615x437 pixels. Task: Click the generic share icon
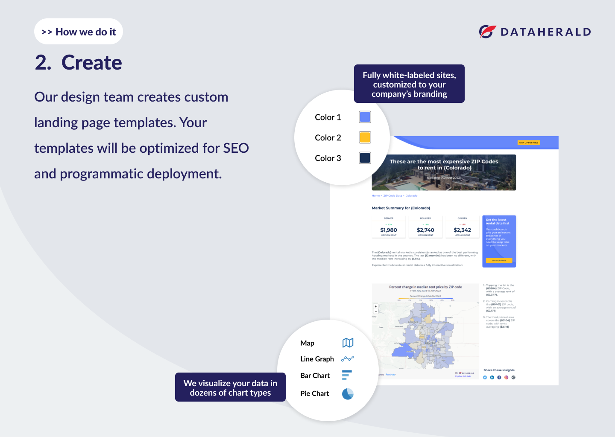click(513, 377)
